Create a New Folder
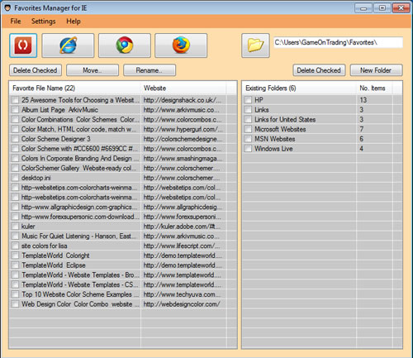The height and width of the screenshot is (358, 413). pyautogui.click(x=376, y=70)
